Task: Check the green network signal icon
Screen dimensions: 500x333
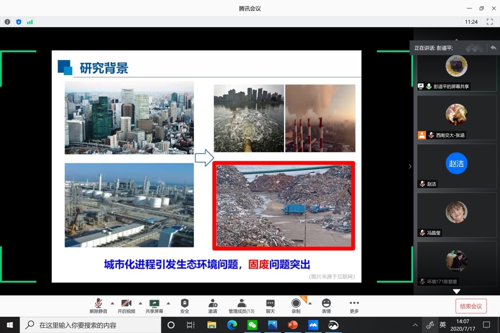Action: click(x=30, y=22)
